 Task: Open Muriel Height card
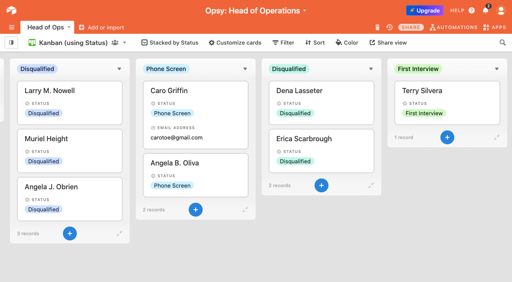click(x=70, y=151)
